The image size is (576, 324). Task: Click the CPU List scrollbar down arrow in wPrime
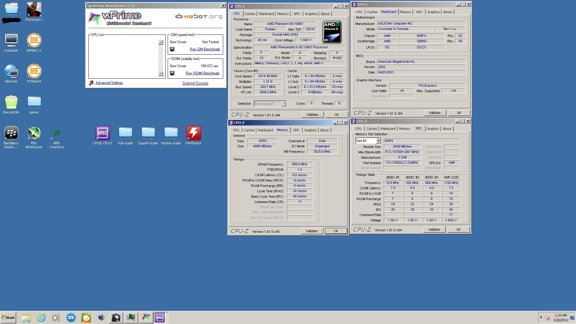click(x=161, y=74)
